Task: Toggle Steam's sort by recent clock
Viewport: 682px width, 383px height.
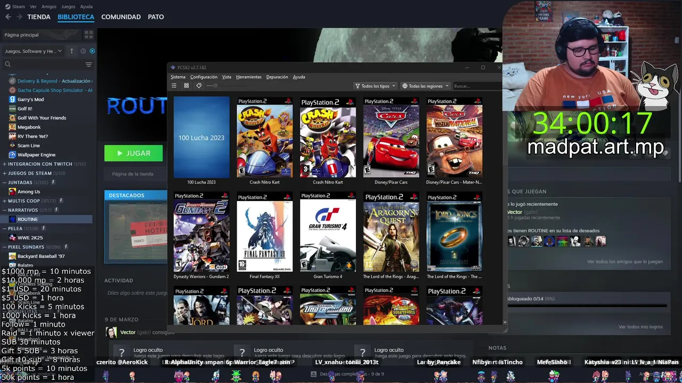Action: (83, 51)
